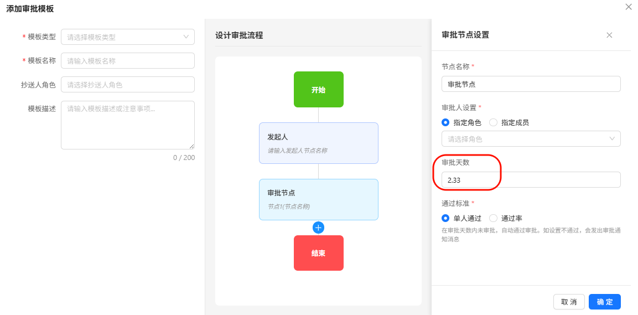Image resolution: width=638 pixels, height=315 pixels.
Task: Select the red 结束 node
Action: click(x=318, y=253)
